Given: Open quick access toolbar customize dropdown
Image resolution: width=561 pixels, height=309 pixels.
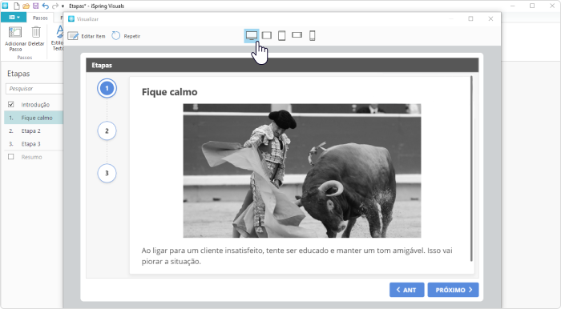Looking at the screenshot, I should (63, 6).
